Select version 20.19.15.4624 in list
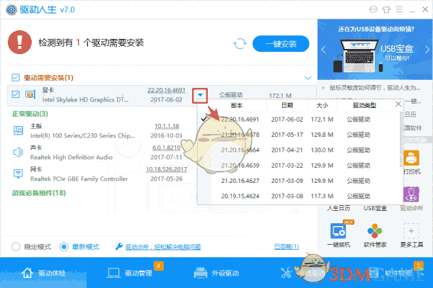 coord(240,197)
